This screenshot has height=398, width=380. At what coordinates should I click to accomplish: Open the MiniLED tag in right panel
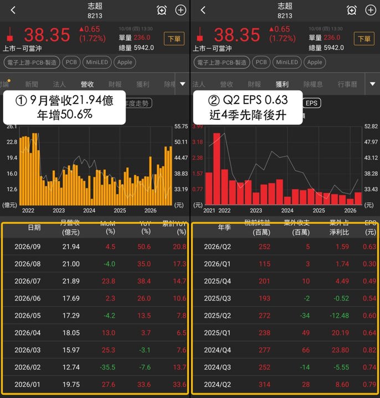coord(287,62)
